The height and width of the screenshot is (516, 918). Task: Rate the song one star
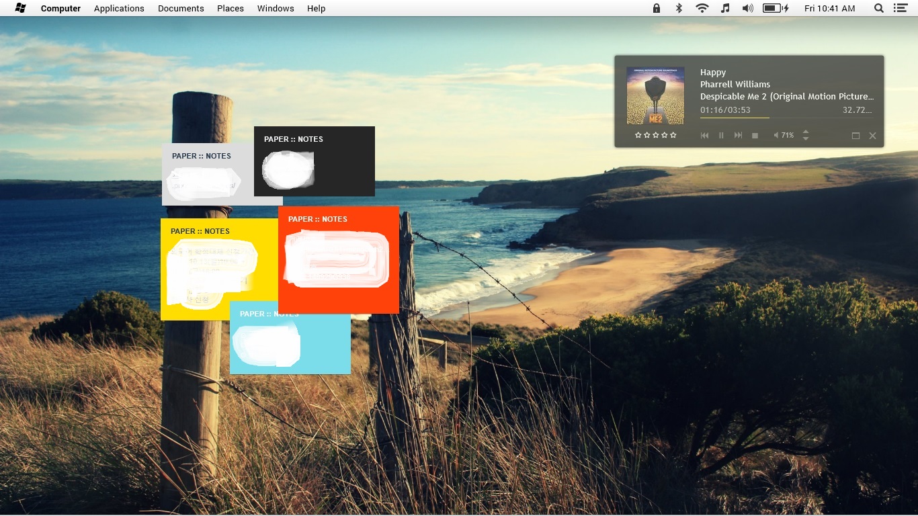tap(638, 135)
